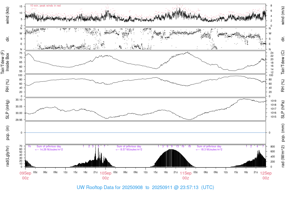Click the 55 tick on temperature axis
The height and width of the screenshot is (199, 291).
(x=20, y=71)
